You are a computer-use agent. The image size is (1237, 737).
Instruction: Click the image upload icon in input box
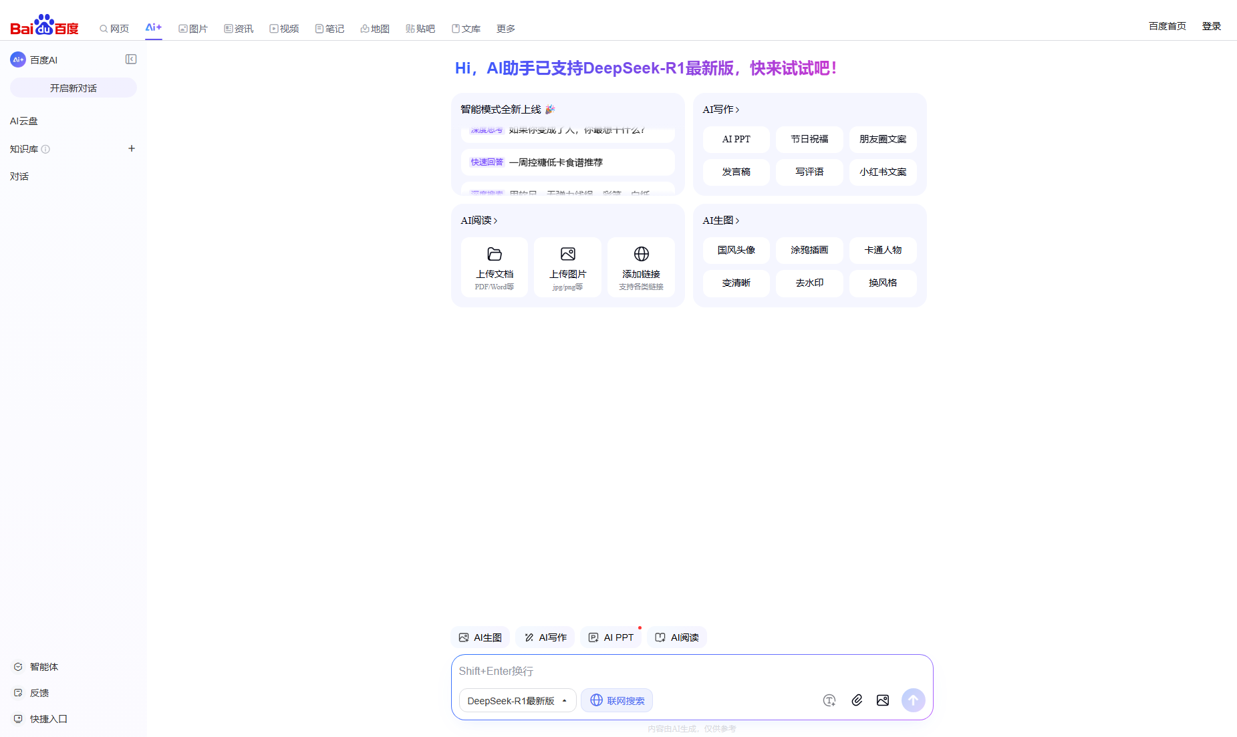tap(883, 700)
